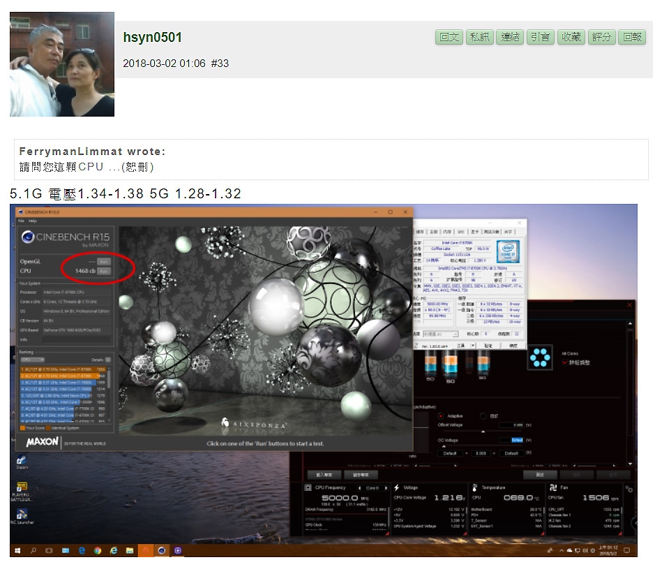The width and height of the screenshot is (662, 569).
Task: Click Fan panel fan icon
Action: (x=552, y=487)
